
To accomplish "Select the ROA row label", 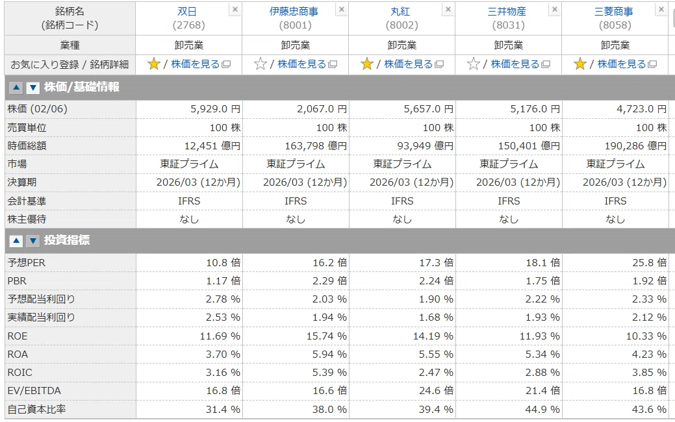I will point(18,354).
